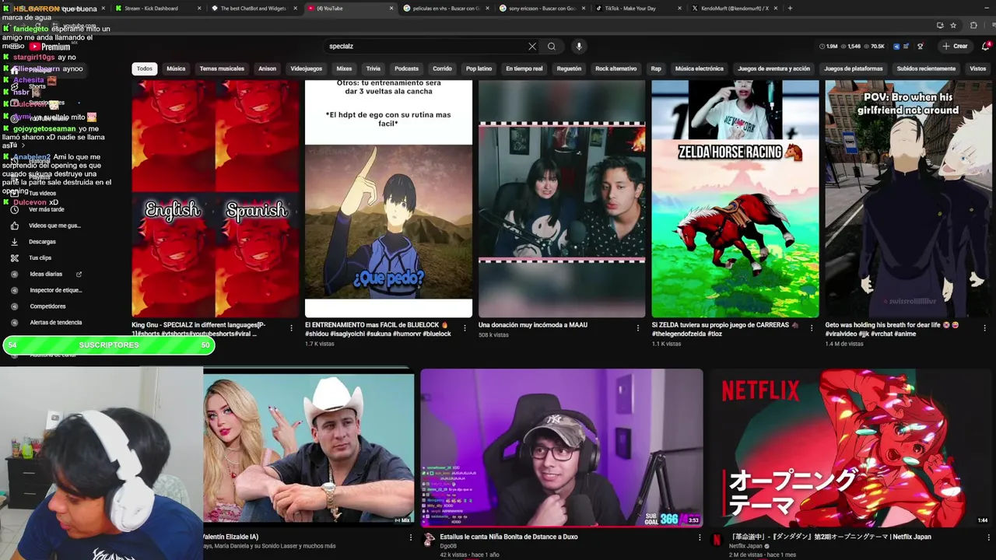Click the Crear button
This screenshot has height=560, width=996.
[x=955, y=46]
